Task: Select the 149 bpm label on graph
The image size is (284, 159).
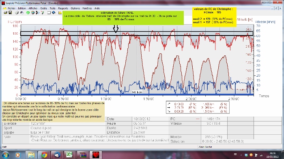Action: click(137, 92)
